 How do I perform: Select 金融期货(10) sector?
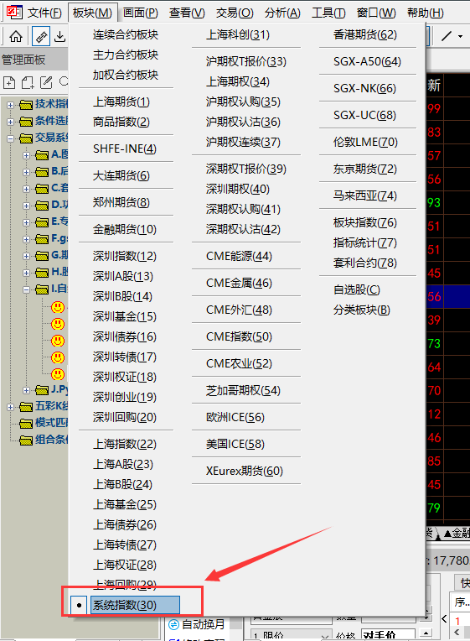coord(125,229)
